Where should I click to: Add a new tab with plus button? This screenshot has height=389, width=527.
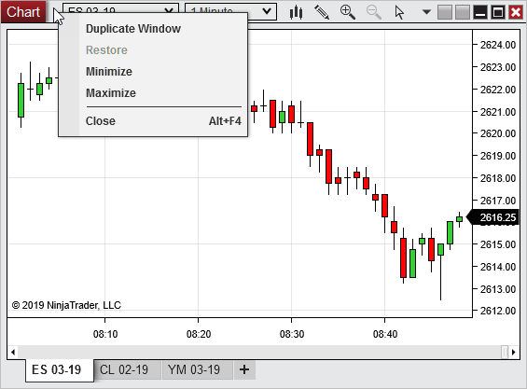click(x=244, y=369)
